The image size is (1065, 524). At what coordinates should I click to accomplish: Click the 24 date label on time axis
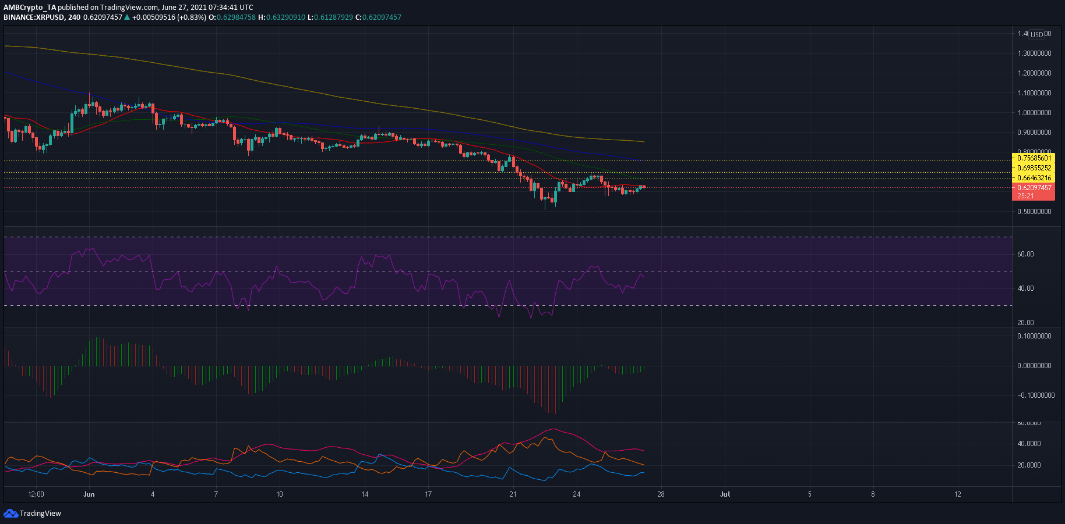tap(576, 494)
